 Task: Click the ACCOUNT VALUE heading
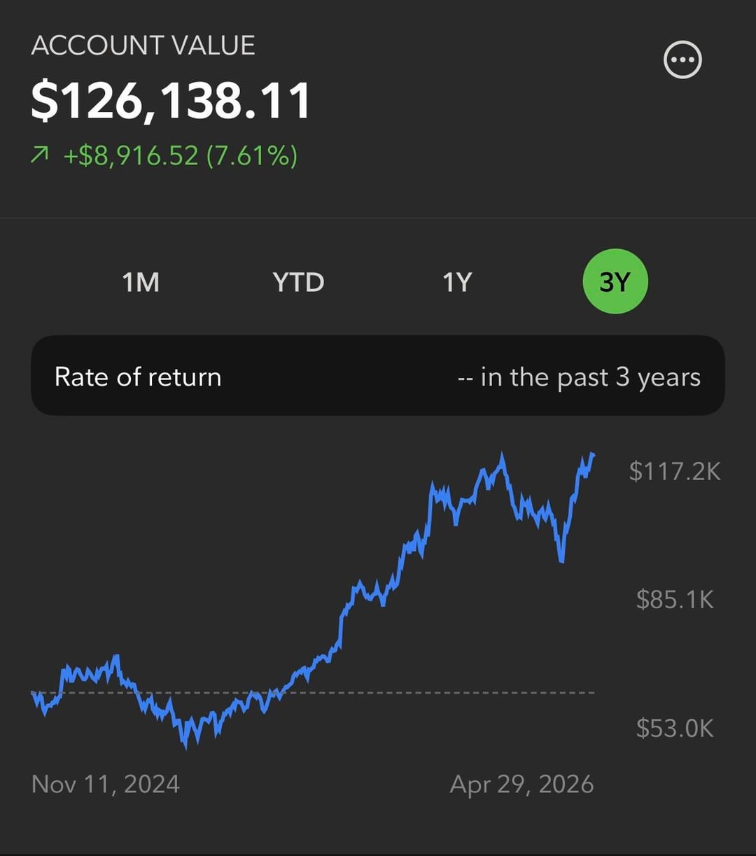coord(143,45)
